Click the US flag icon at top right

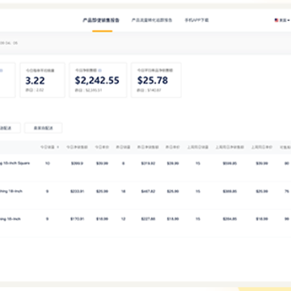pos(276,20)
